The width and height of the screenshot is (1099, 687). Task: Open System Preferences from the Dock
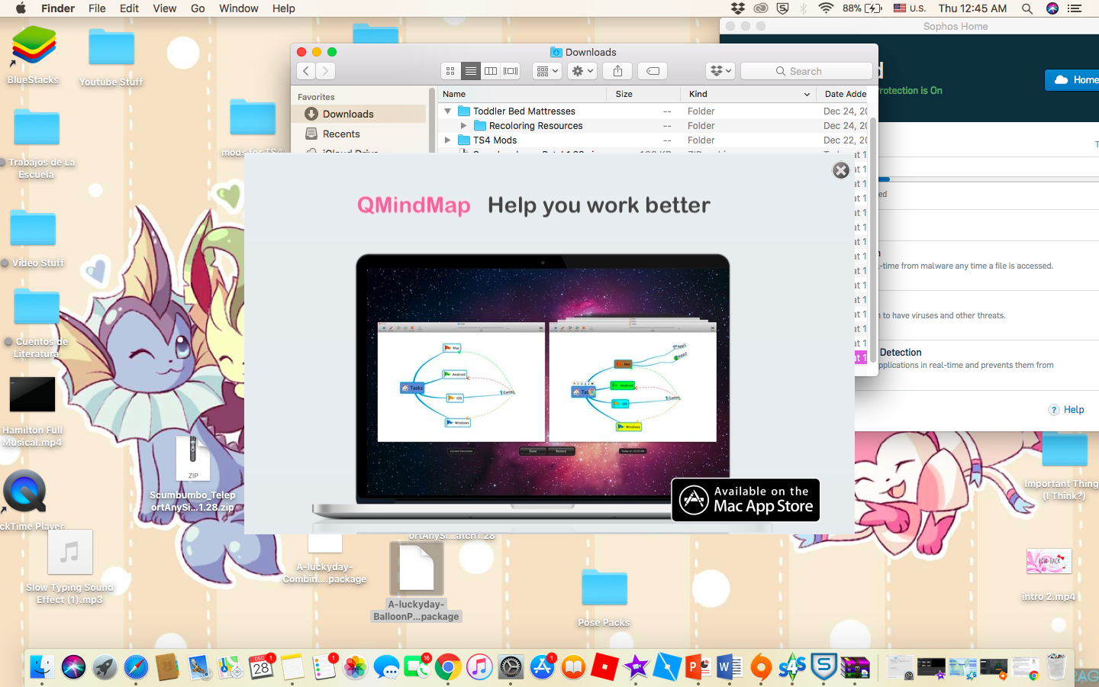511,667
